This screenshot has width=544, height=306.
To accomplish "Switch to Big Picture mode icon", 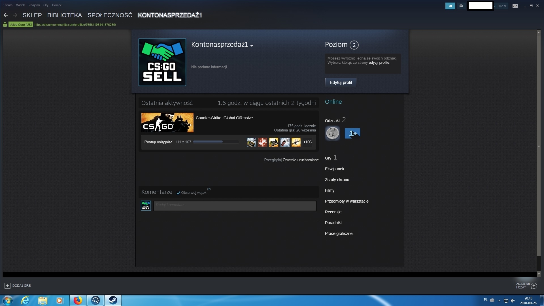I will tap(515, 6).
